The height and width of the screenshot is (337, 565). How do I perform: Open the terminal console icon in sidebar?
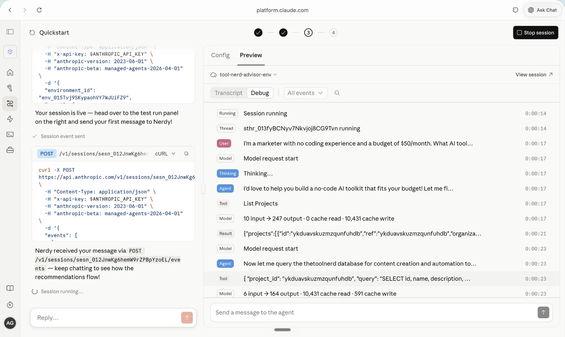[x=10, y=134]
